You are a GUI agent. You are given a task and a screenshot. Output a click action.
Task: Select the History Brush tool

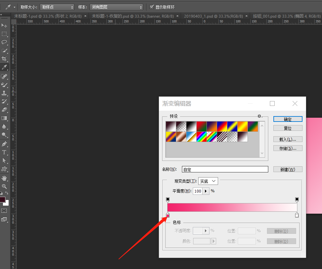pyautogui.click(x=4, y=101)
